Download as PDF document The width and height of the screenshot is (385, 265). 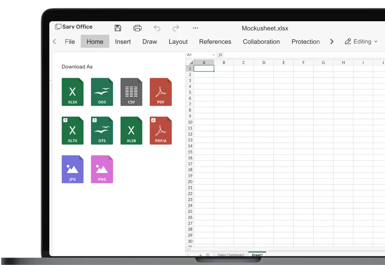[161, 92]
